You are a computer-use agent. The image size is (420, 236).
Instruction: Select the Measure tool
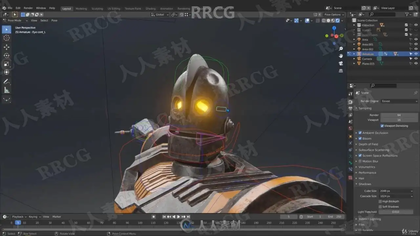tap(6, 90)
